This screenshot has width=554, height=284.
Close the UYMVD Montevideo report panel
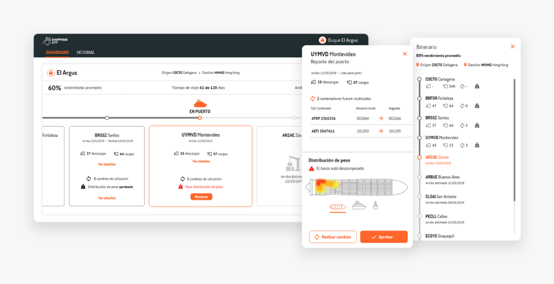tap(405, 54)
